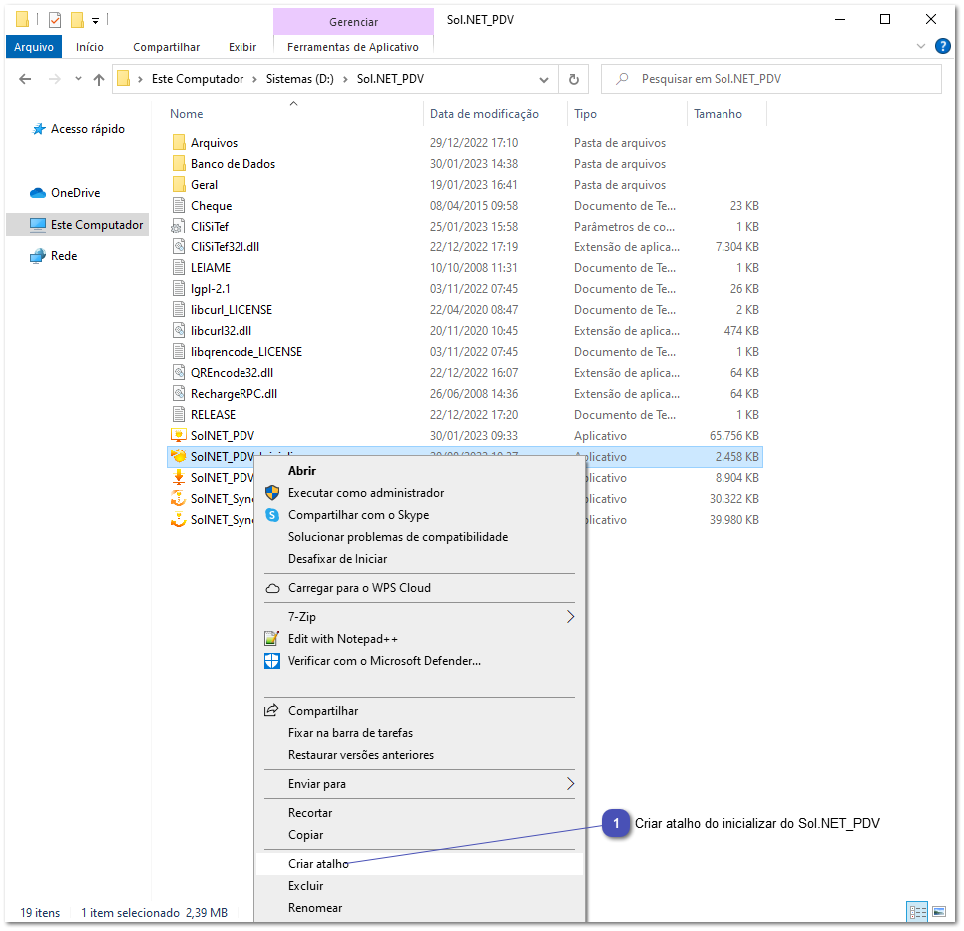The height and width of the screenshot is (931, 964).
Task: Click the Skype icon in the context menu
Action: point(272,514)
